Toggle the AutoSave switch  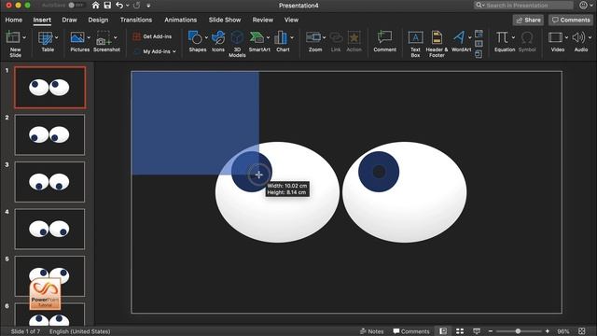point(76,6)
